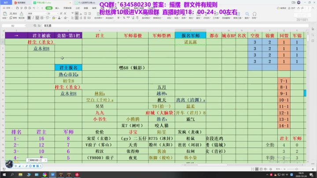
Task: Click the Undo arrow icon
Action: [x=34, y=8]
